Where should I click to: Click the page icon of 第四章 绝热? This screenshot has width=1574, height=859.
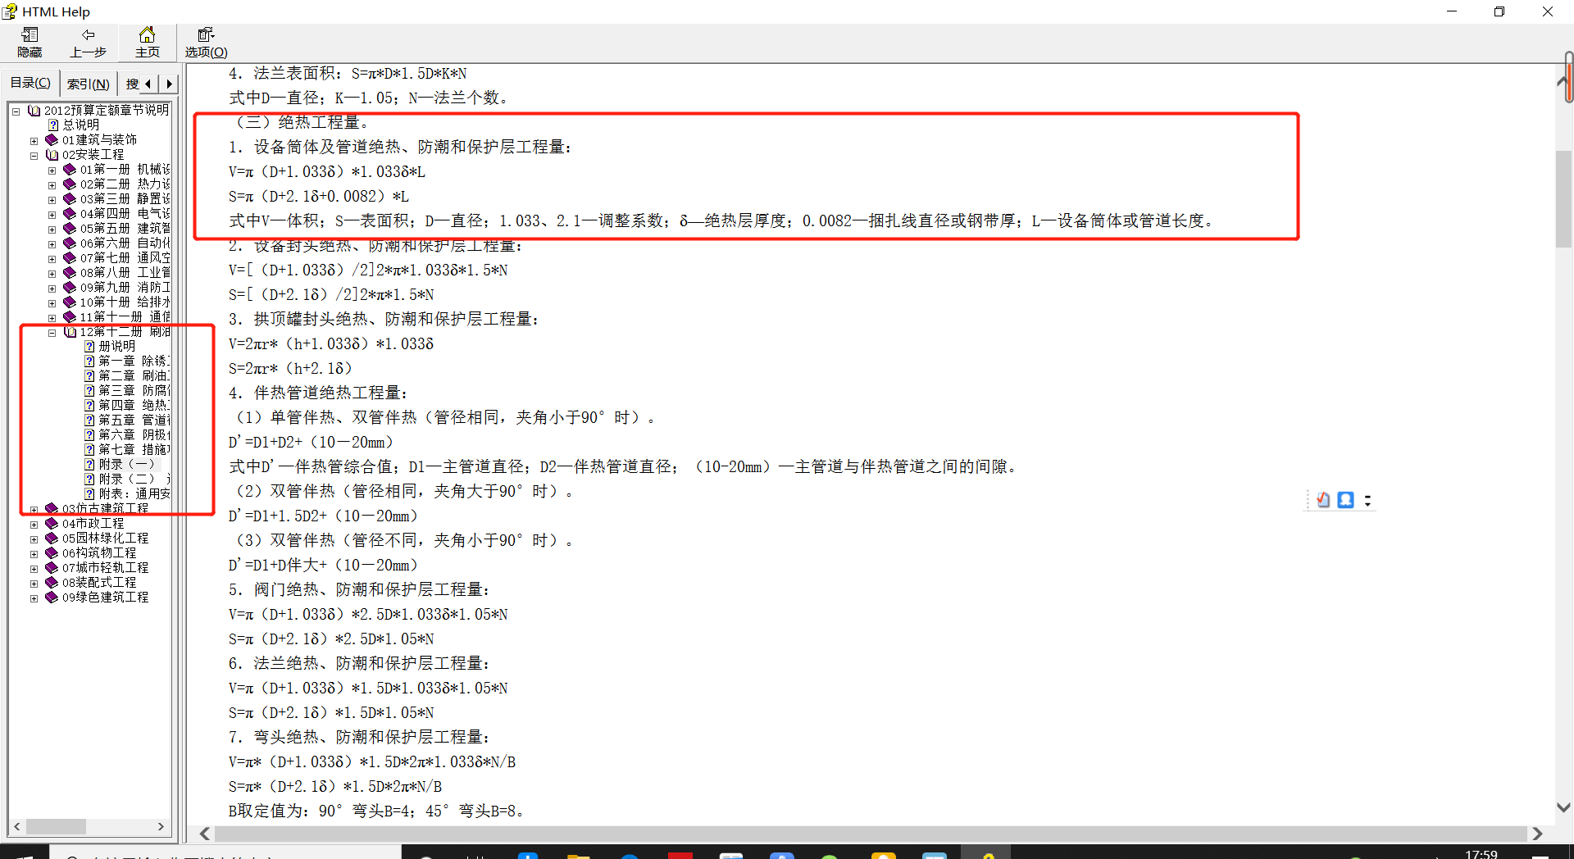click(x=89, y=405)
